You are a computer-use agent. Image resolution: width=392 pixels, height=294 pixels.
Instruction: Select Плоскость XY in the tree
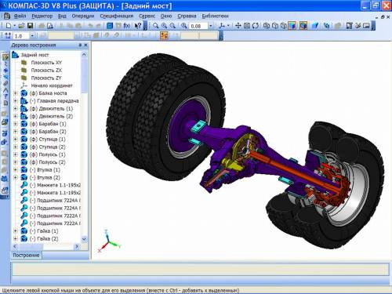(46, 63)
